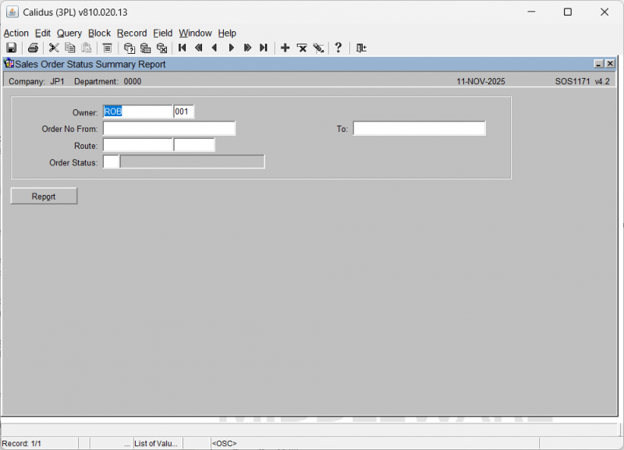Click the Cut scissors icon

pos(55,48)
